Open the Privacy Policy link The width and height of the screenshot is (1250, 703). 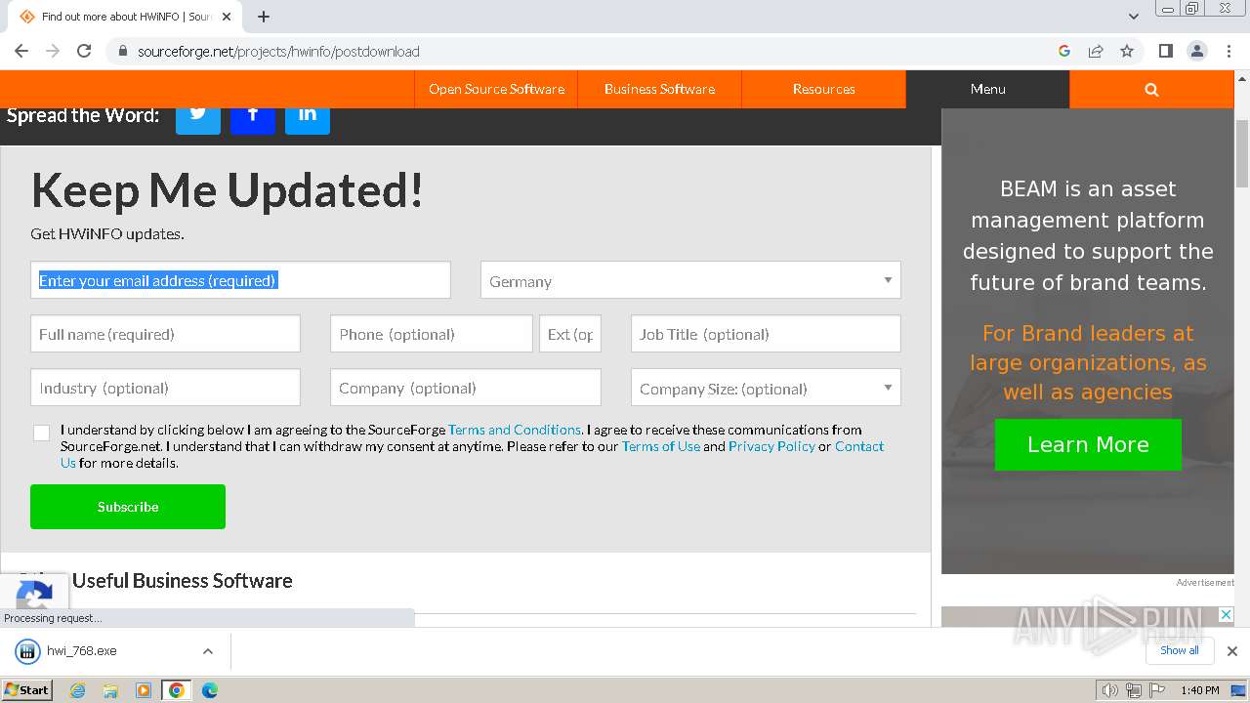pos(771,446)
